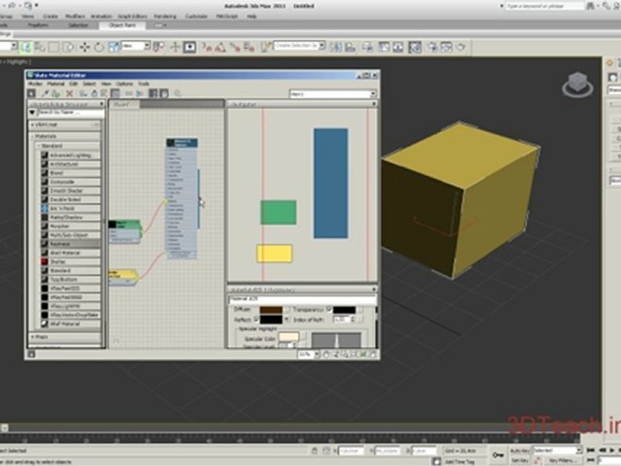Choose the Select and Scale tool
Image resolution: width=621 pixels, height=466 pixels.
tap(114, 47)
